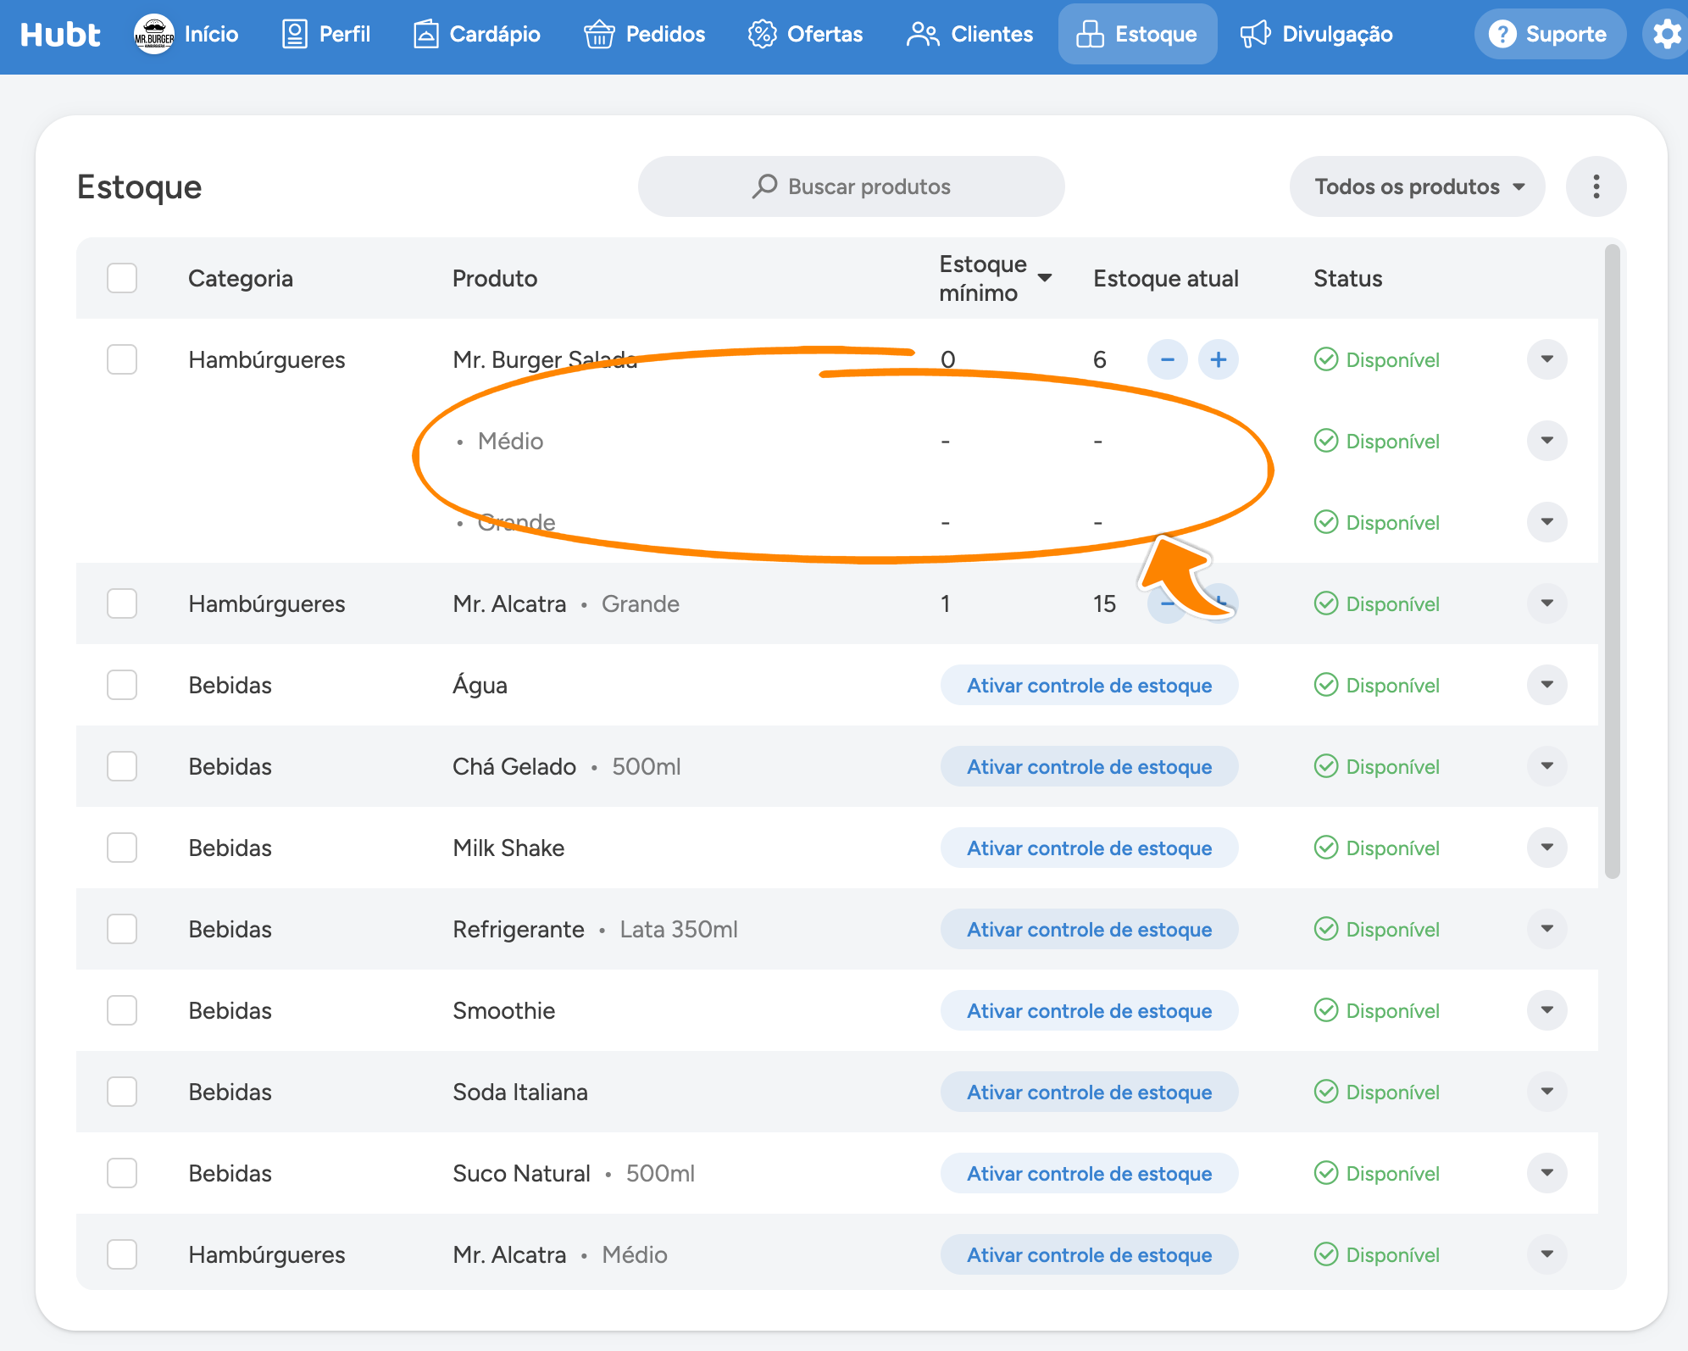
Task: Open the Perfil tab
Action: 326,34
